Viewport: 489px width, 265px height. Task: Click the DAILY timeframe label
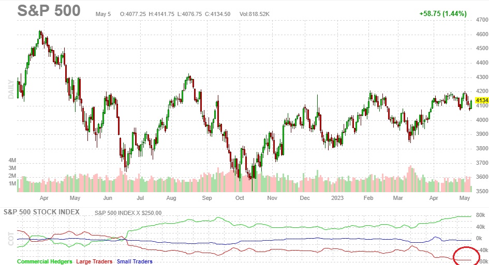coord(11,89)
